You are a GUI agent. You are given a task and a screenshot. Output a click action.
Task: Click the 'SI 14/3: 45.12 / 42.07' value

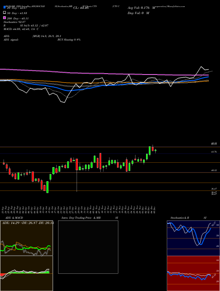(34, 26)
